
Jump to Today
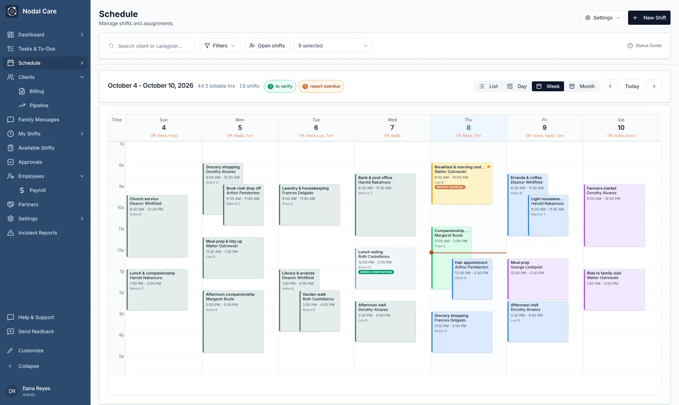tap(632, 86)
